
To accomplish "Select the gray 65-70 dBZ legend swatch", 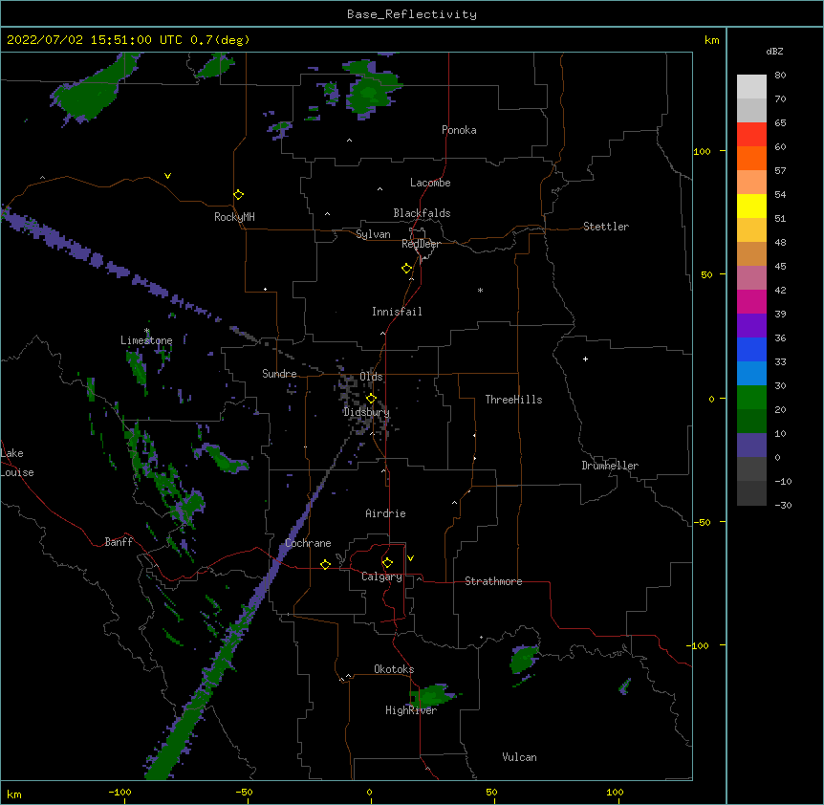I will (751, 110).
